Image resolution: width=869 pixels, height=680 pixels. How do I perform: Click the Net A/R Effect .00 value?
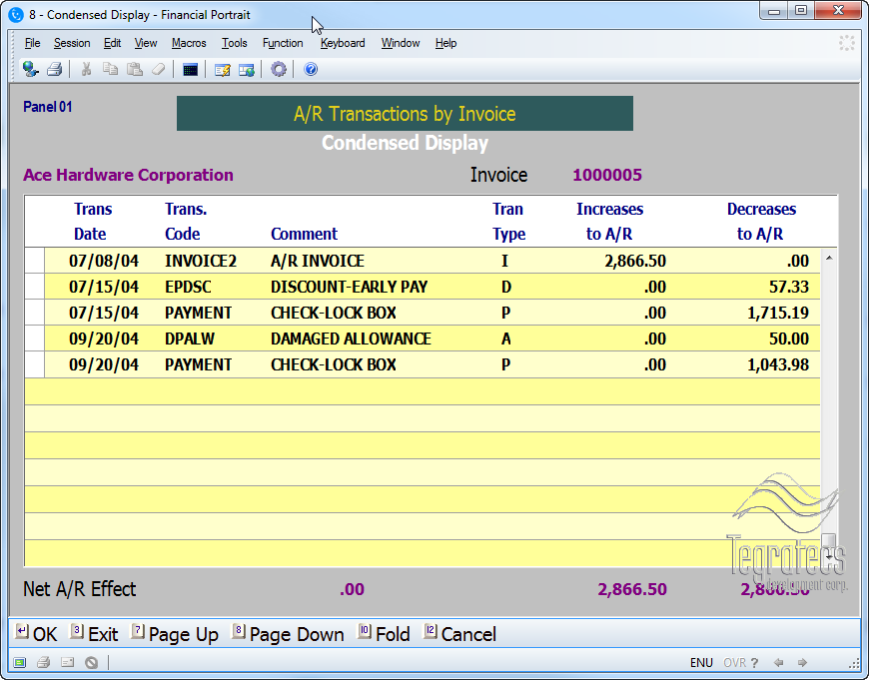[x=352, y=589]
